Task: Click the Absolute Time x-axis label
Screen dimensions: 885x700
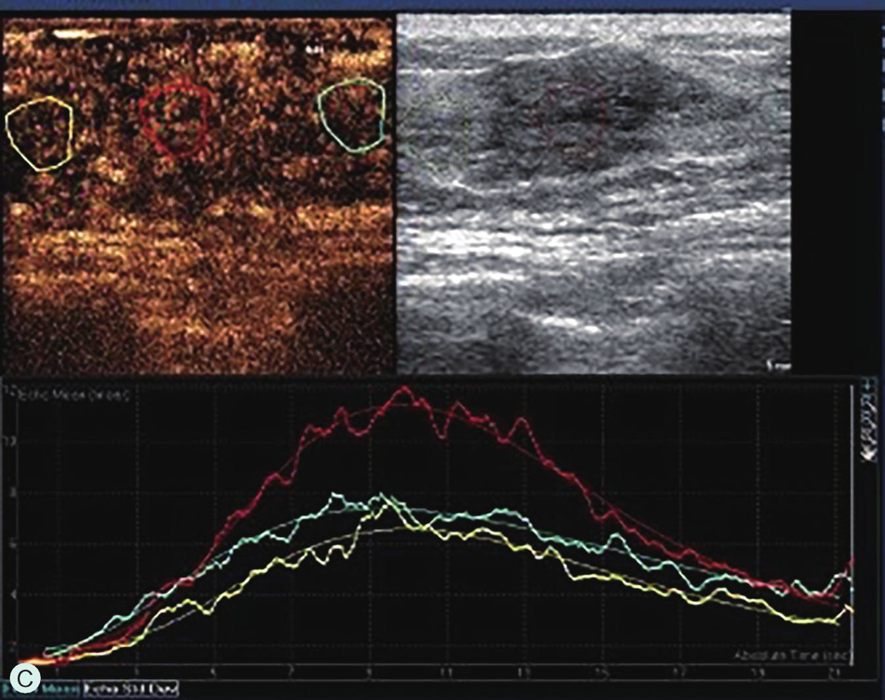Action: point(792,656)
